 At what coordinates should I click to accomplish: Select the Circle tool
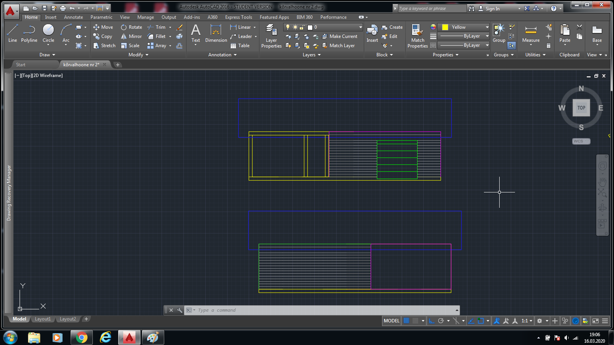coord(48,33)
